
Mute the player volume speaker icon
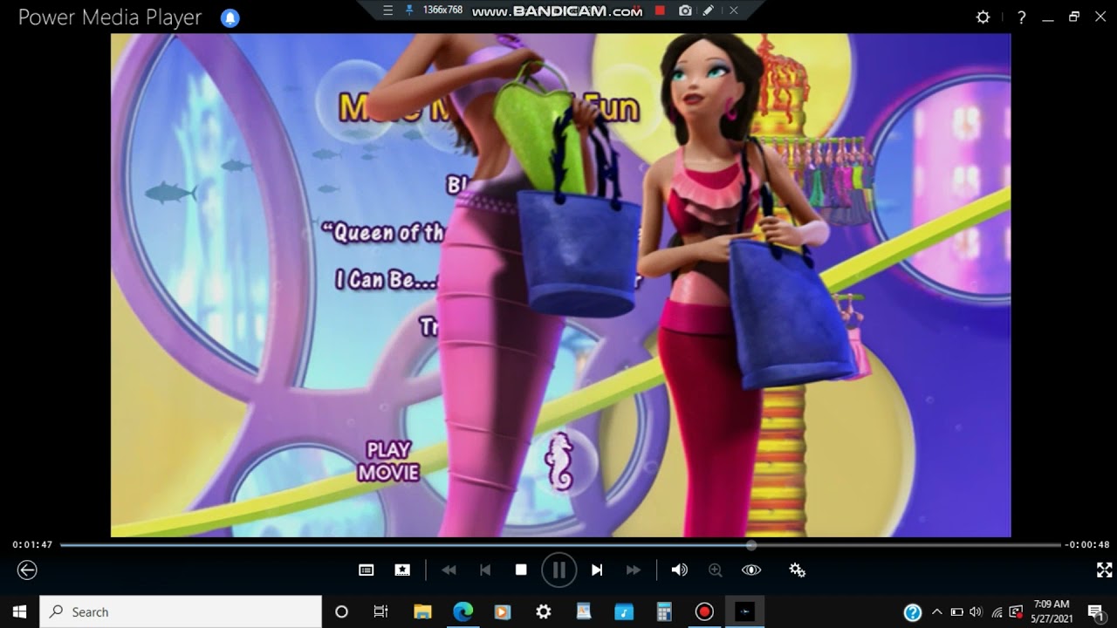tap(679, 570)
